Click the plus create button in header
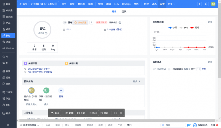Image resolution: width=221 pixels, height=128 pixels. pos(200,4)
